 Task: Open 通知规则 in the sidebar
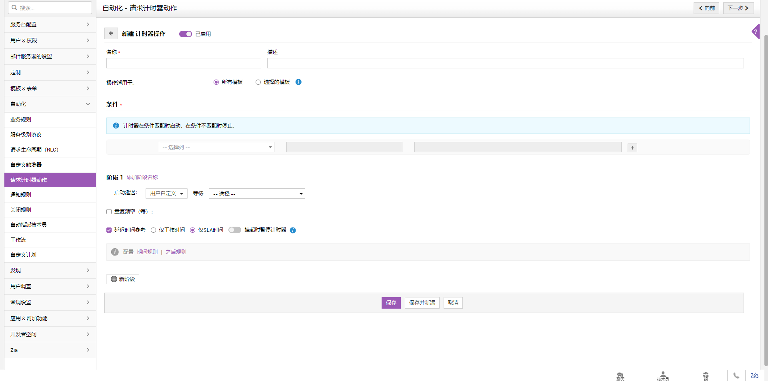[x=21, y=195]
